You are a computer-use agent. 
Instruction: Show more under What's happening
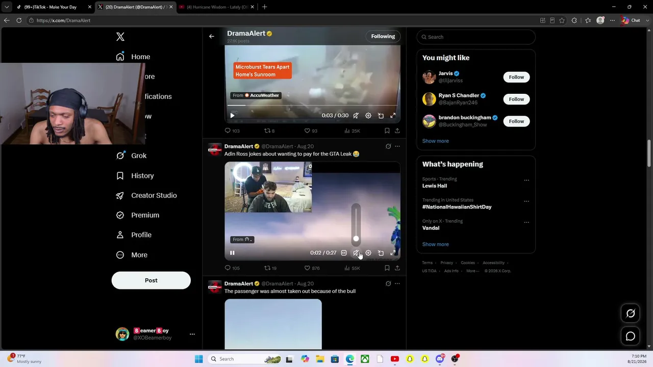pos(436,244)
